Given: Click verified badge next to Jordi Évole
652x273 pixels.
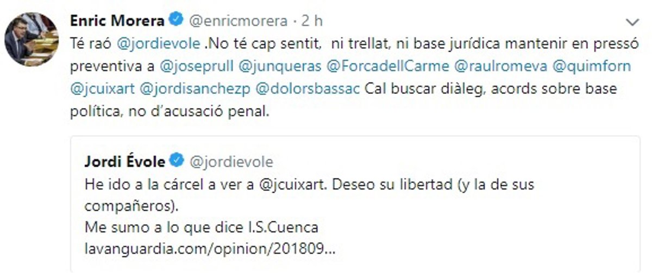Looking at the screenshot, I should tap(176, 161).
